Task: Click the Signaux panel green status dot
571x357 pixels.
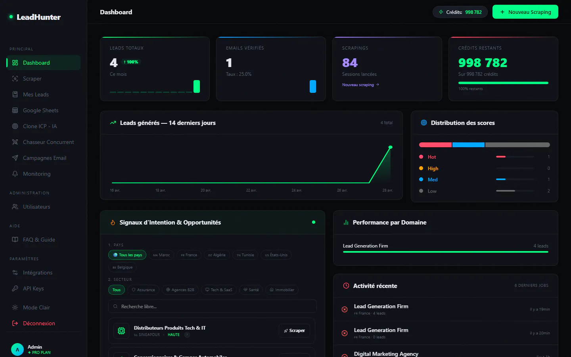Action: [x=314, y=222]
